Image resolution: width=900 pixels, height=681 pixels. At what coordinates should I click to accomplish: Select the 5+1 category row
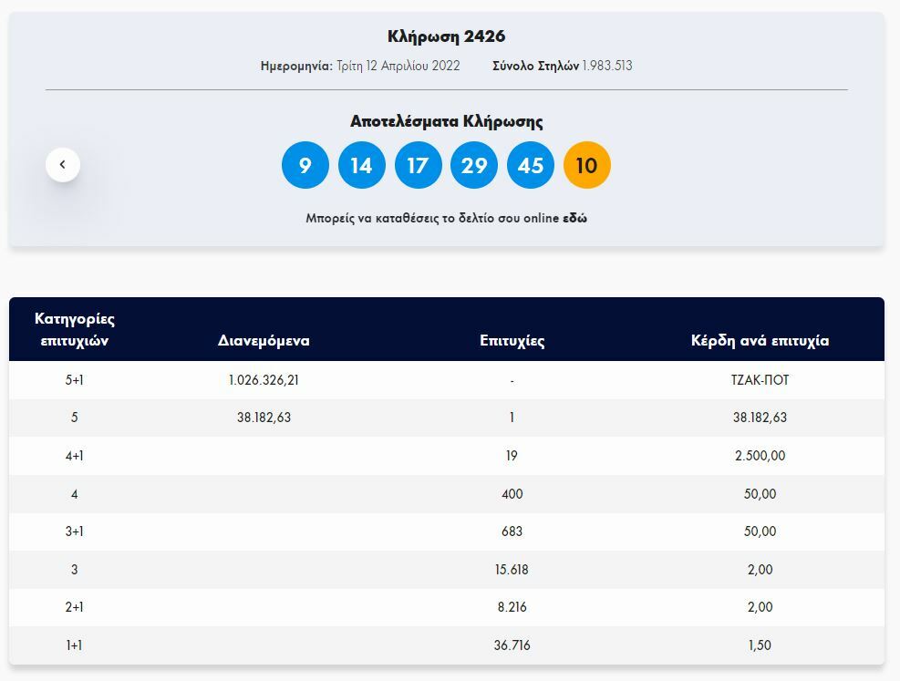point(75,380)
